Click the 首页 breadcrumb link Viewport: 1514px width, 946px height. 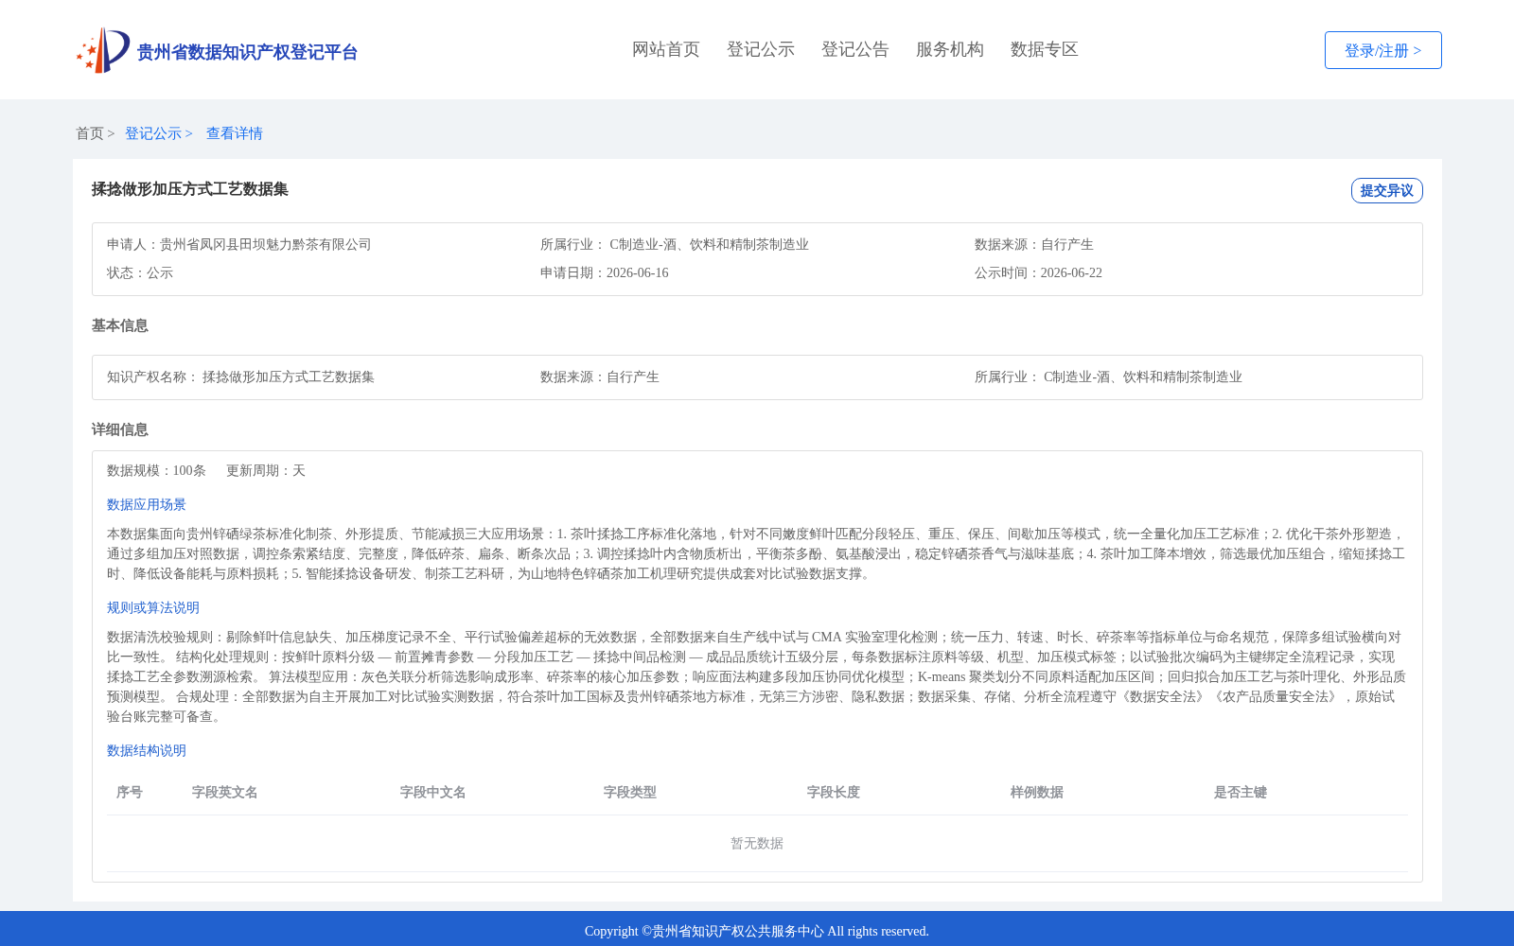(90, 133)
